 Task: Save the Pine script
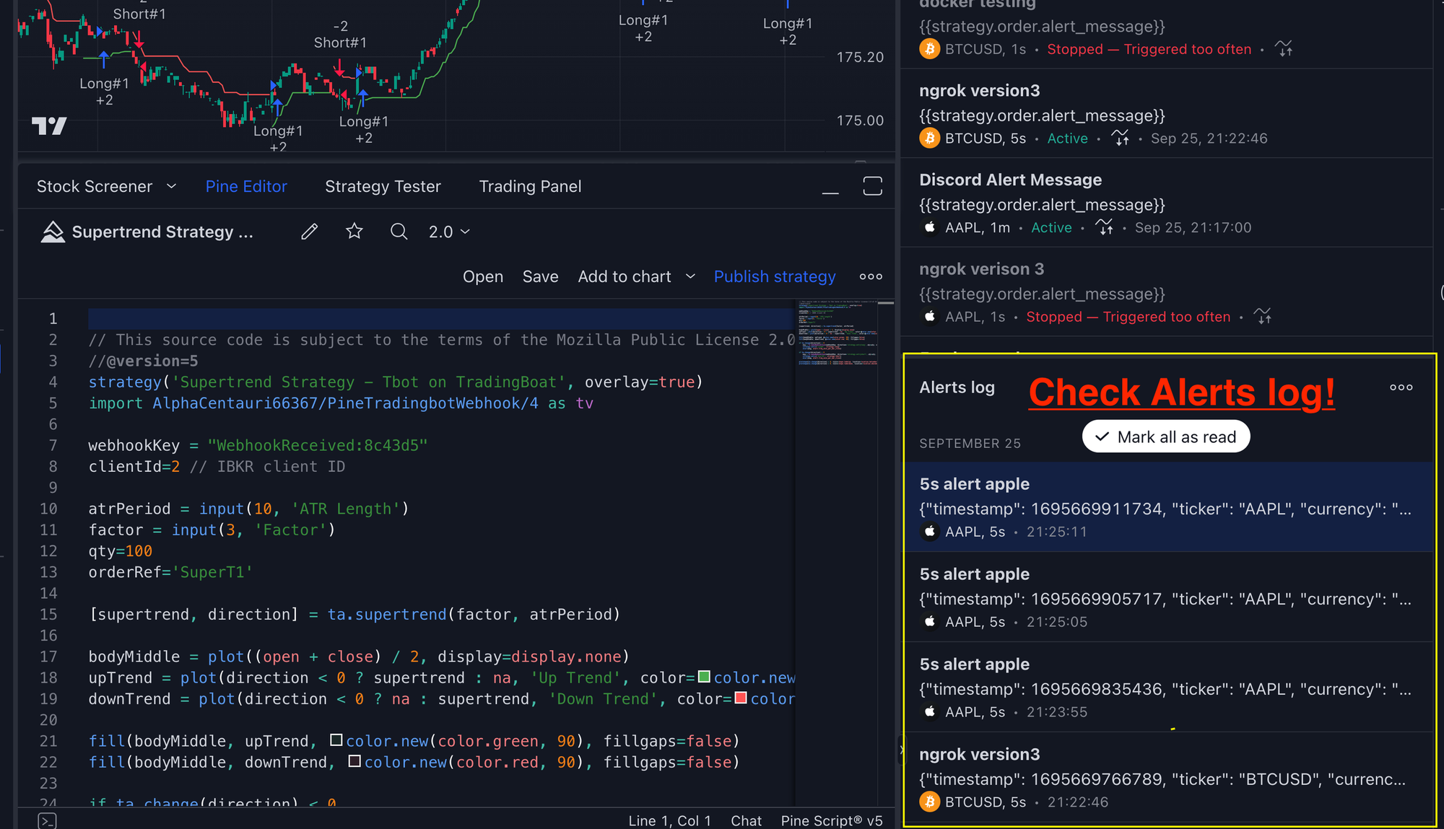click(540, 276)
